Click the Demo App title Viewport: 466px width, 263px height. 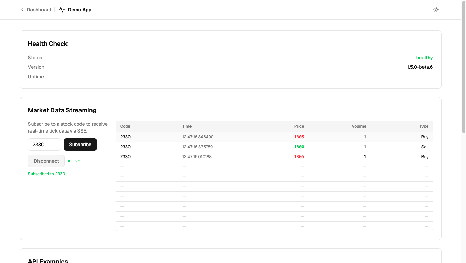[x=79, y=10]
